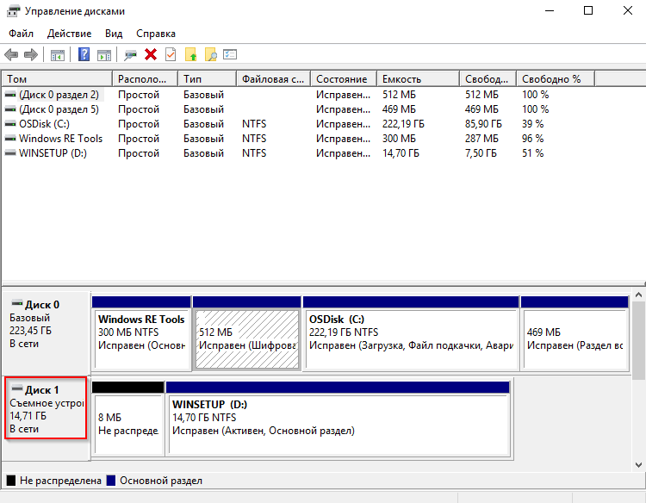Click the Back arrow toolbar icon

coord(11,54)
